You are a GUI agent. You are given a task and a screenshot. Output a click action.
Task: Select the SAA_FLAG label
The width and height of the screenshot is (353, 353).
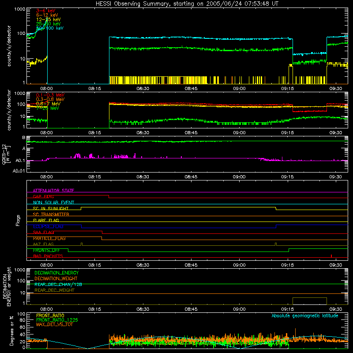tap(43, 232)
